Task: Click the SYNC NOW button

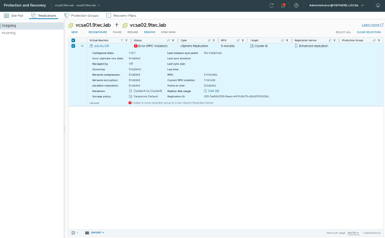Action: 168,32
